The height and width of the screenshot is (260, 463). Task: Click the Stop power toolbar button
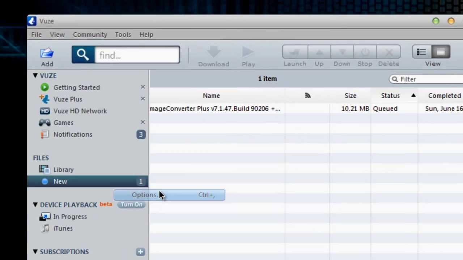tap(365, 52)
